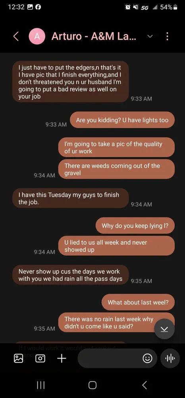Go back using the header arrow
The height and width of the screenshot is (398, 185).
[16, 37]
